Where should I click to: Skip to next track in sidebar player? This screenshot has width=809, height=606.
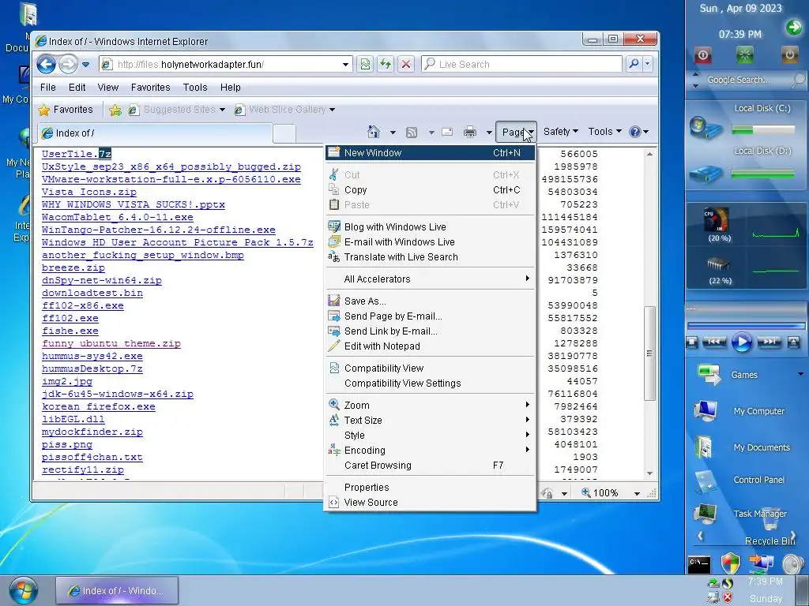point(769,342)
